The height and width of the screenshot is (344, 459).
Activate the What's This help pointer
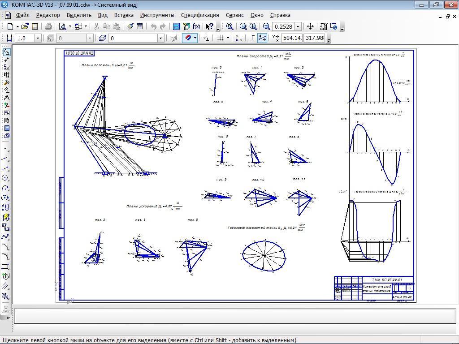pos(209,26)
